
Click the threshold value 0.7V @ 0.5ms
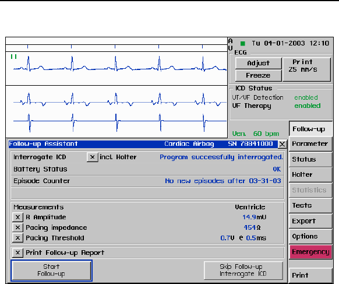tap(243, 238)
